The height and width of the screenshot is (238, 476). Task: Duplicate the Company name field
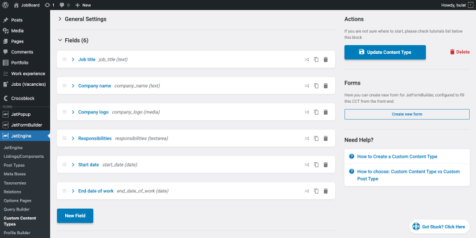[x=316, y=86]
